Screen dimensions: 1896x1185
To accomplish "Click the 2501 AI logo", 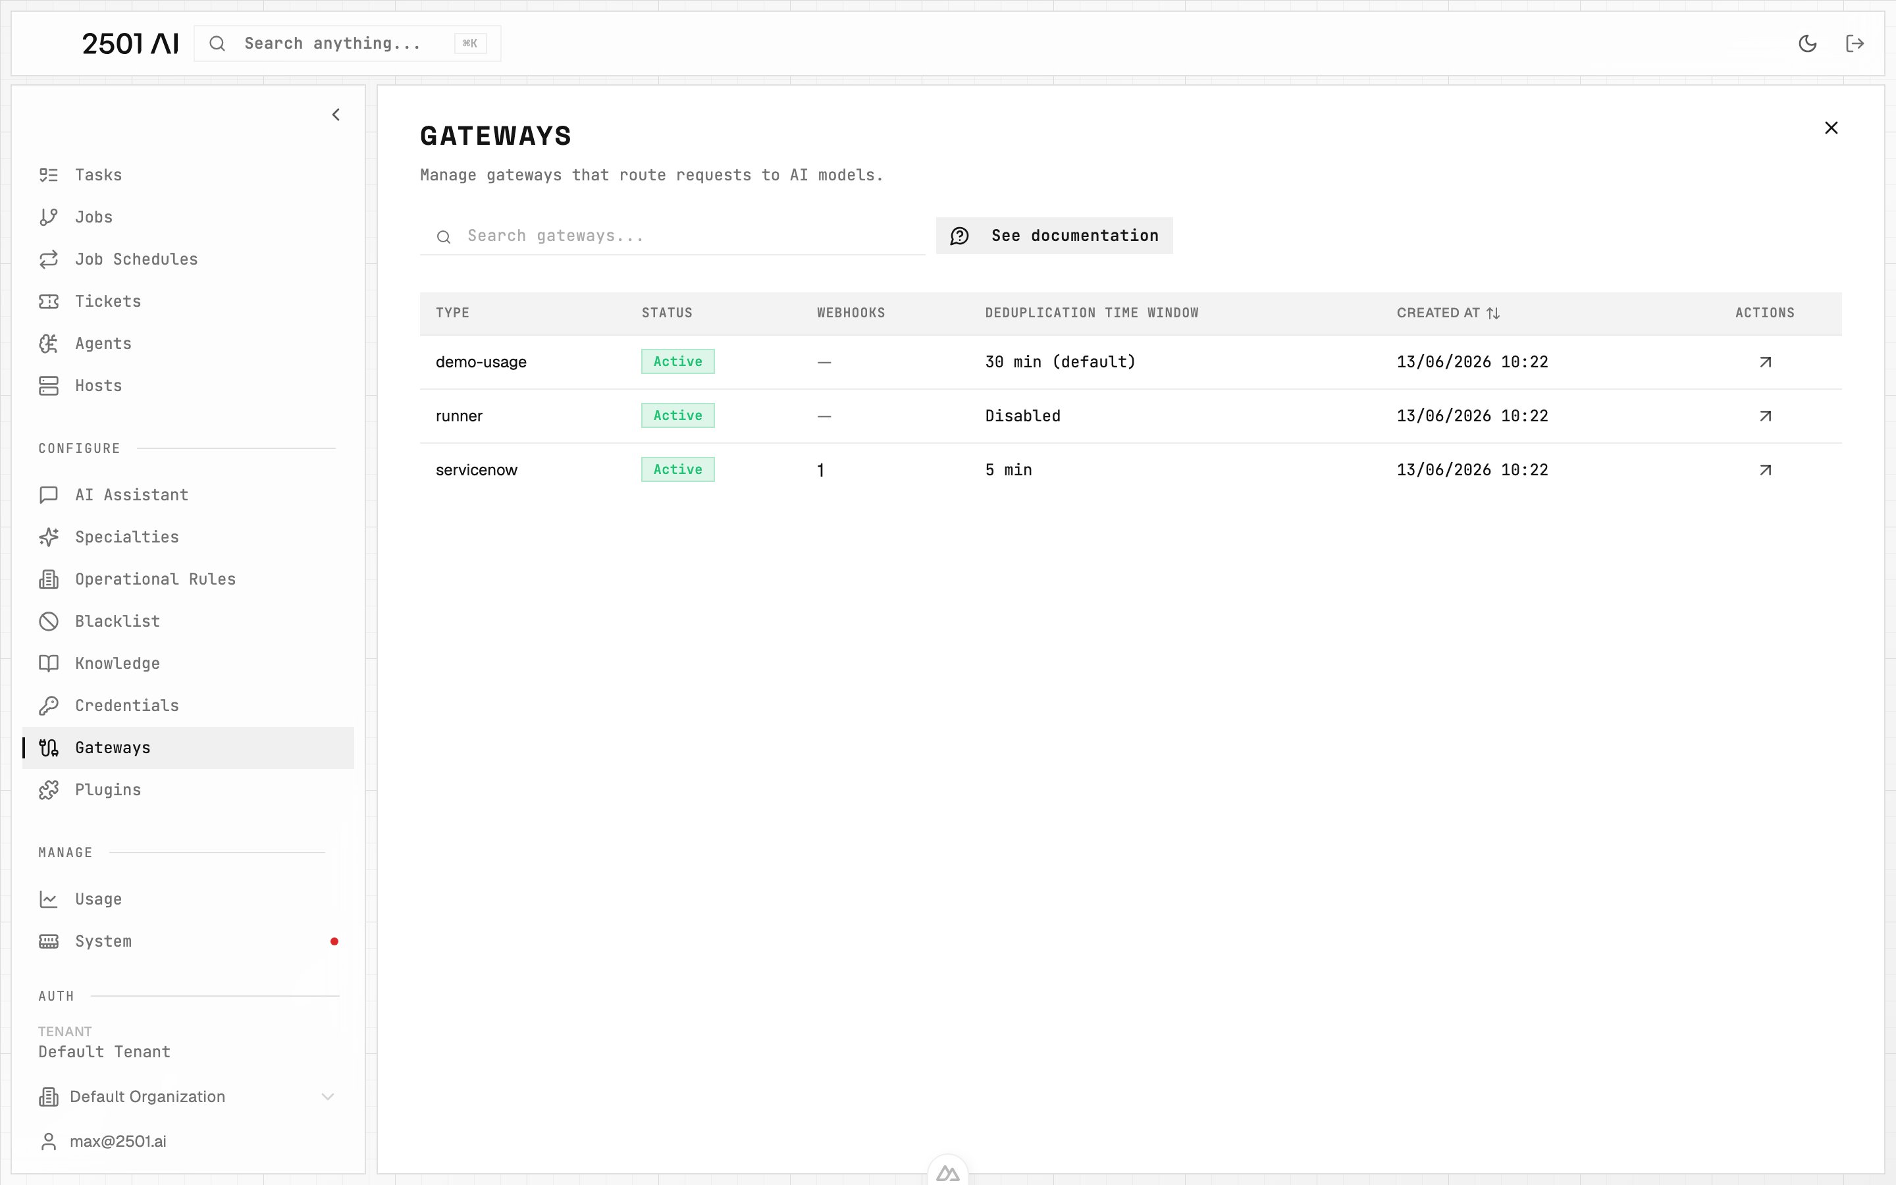I will click(130, 43).
